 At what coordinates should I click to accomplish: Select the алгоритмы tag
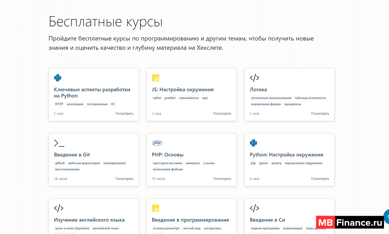pyautogui.click(x=213, y=228)
